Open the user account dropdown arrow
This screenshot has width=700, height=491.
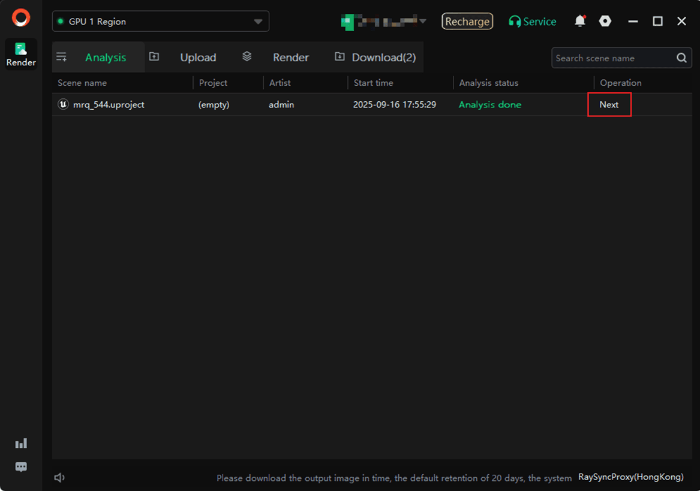coord(423,22)
